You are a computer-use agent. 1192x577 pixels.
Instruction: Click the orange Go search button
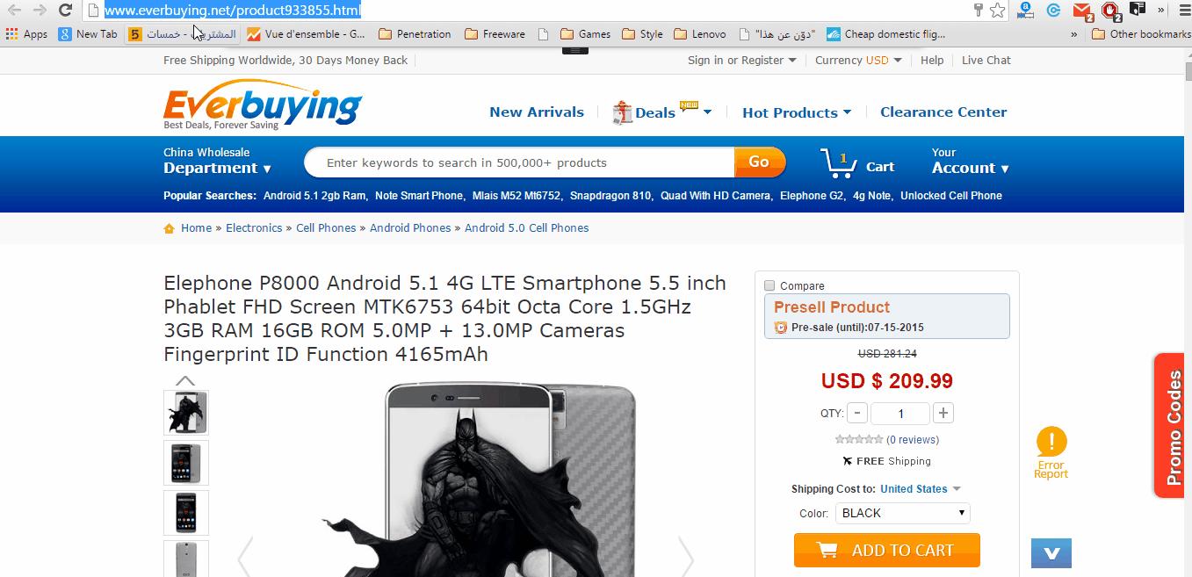760,162
